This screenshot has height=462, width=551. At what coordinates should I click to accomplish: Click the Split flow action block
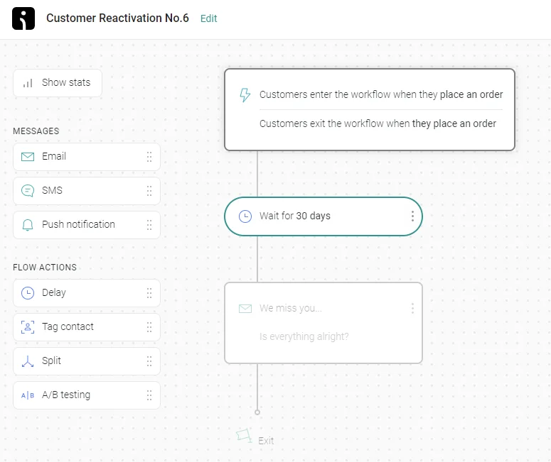(87, 361)
